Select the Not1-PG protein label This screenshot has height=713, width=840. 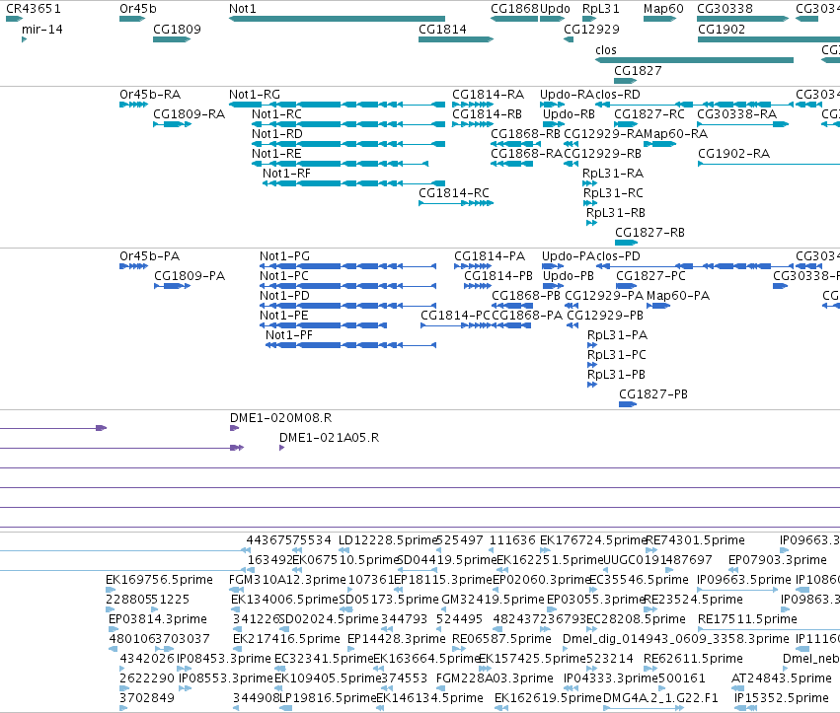coord(285,256)
